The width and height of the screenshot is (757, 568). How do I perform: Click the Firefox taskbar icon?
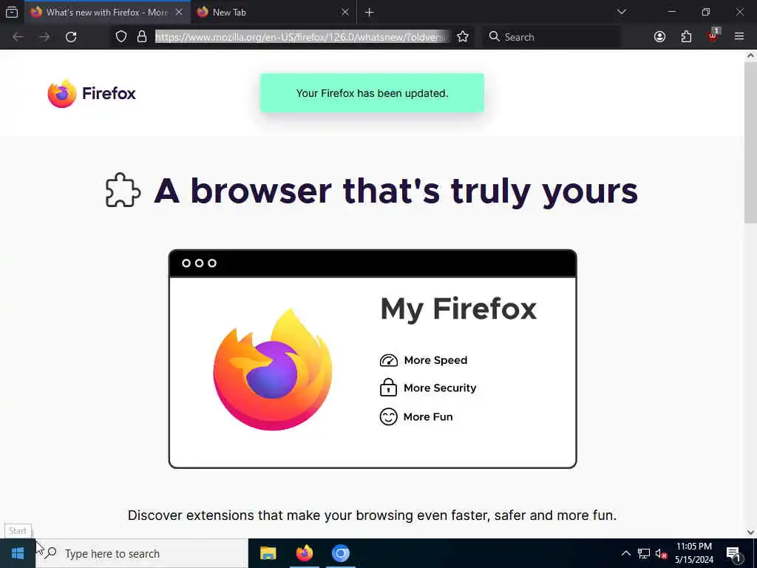304,553
